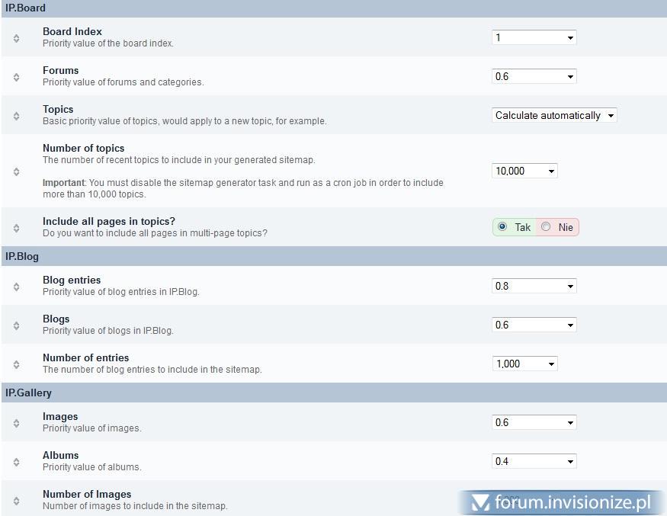The height and width of the screenshot is (516, 667).
Task: Open the Number of topics 10,000 dropdown
Action: pos(524,171)
